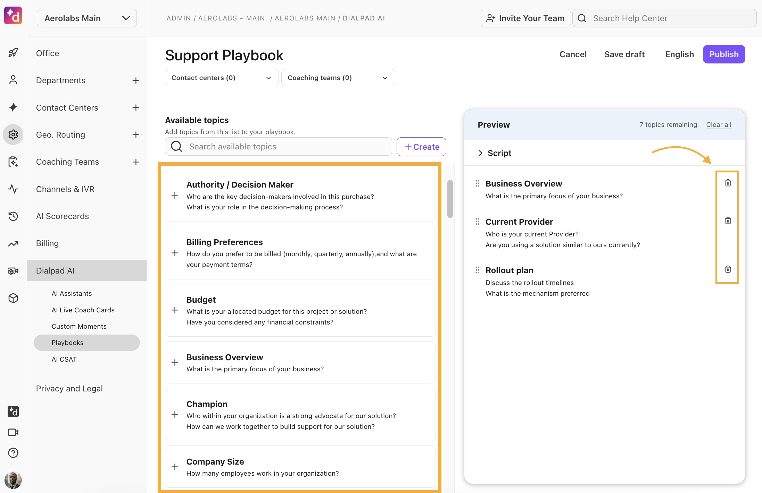
Task: Delete the Business Overview topic from preview
Action: [728, 183]
